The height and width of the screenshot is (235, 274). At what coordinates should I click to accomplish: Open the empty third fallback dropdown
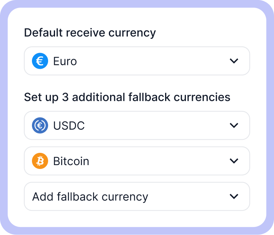(137, 197)
